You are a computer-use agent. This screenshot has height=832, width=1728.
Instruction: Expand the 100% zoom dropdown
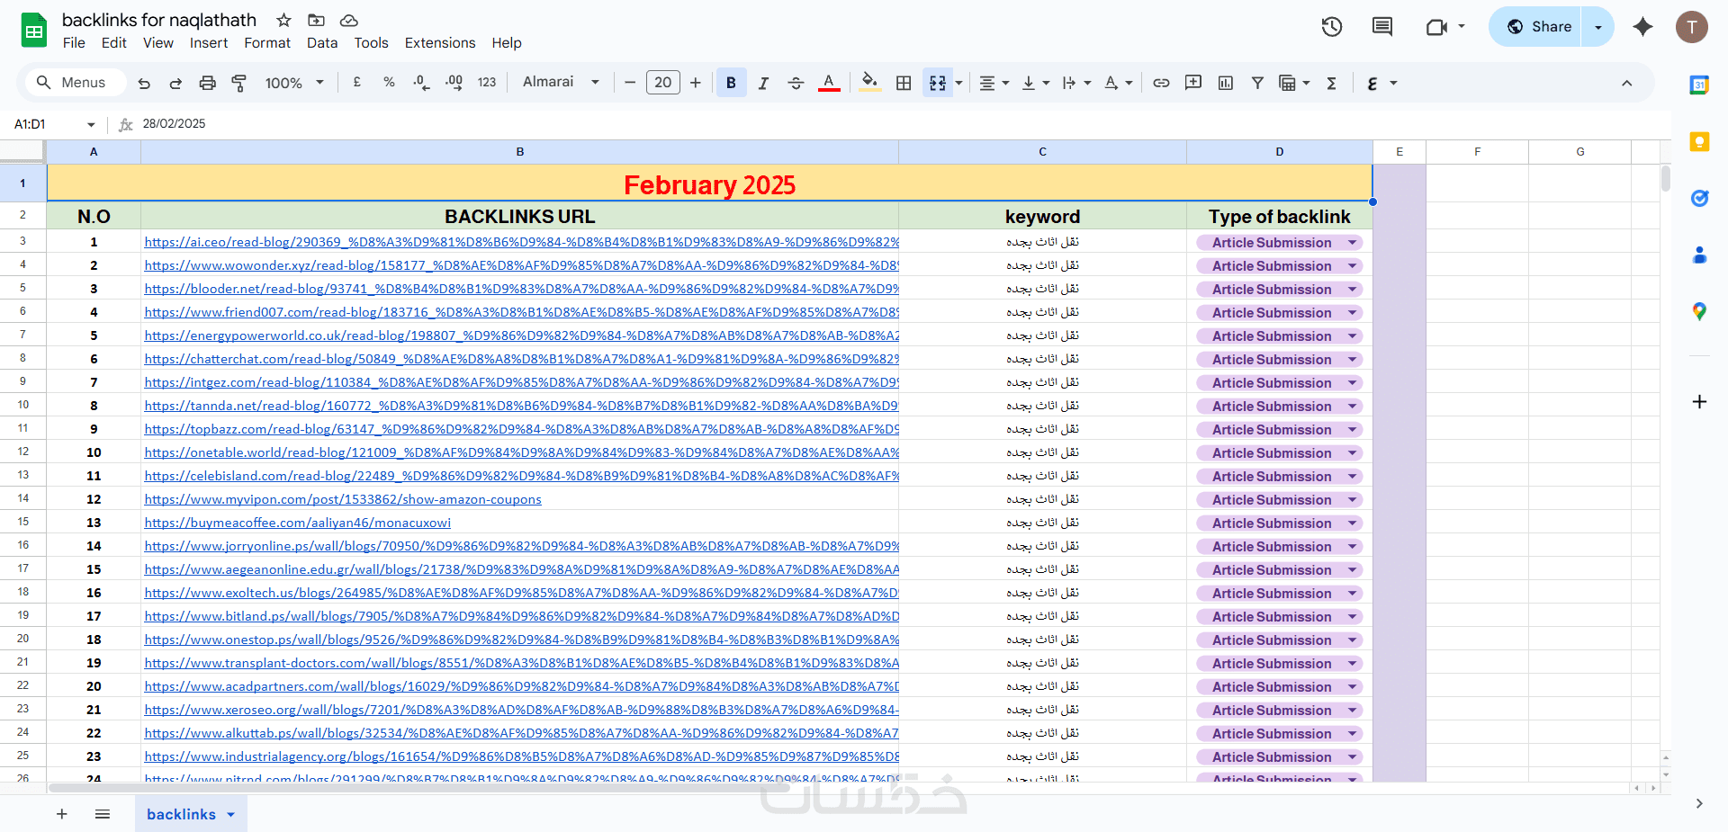[294, 83]
